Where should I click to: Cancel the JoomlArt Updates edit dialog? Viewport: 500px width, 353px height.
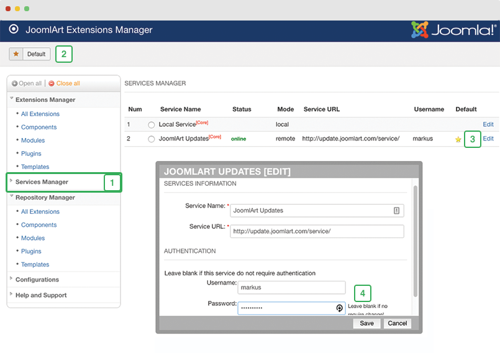[x=398, y=323]
